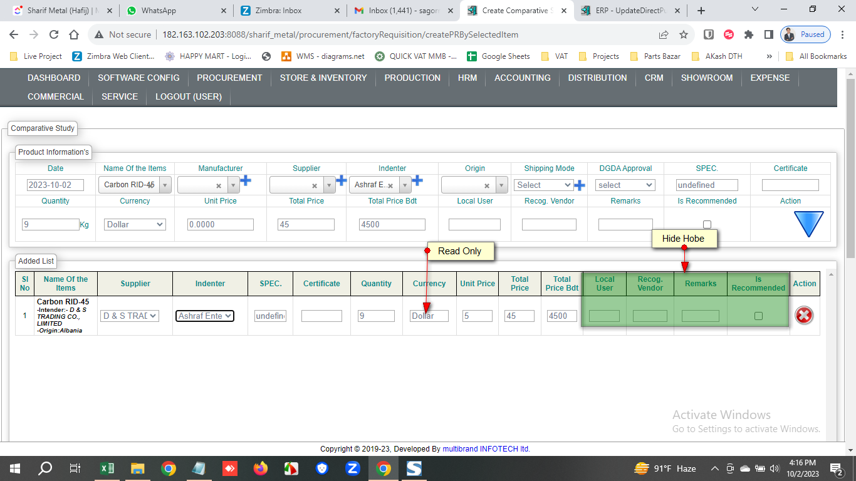Expand the Origin dropdown arrow
The image size is (856, 481).
pyautogui.click(x=501, y=185)
